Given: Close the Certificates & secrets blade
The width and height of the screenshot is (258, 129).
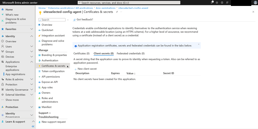Looking at the screenshot, I should (253, 12).
